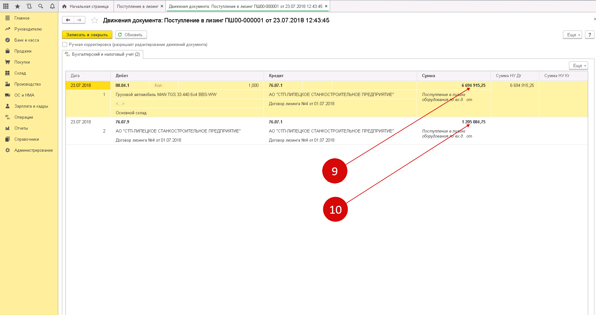Click the Справочники books icon
Screen dimensions: 596x315
tap(8, 139)
